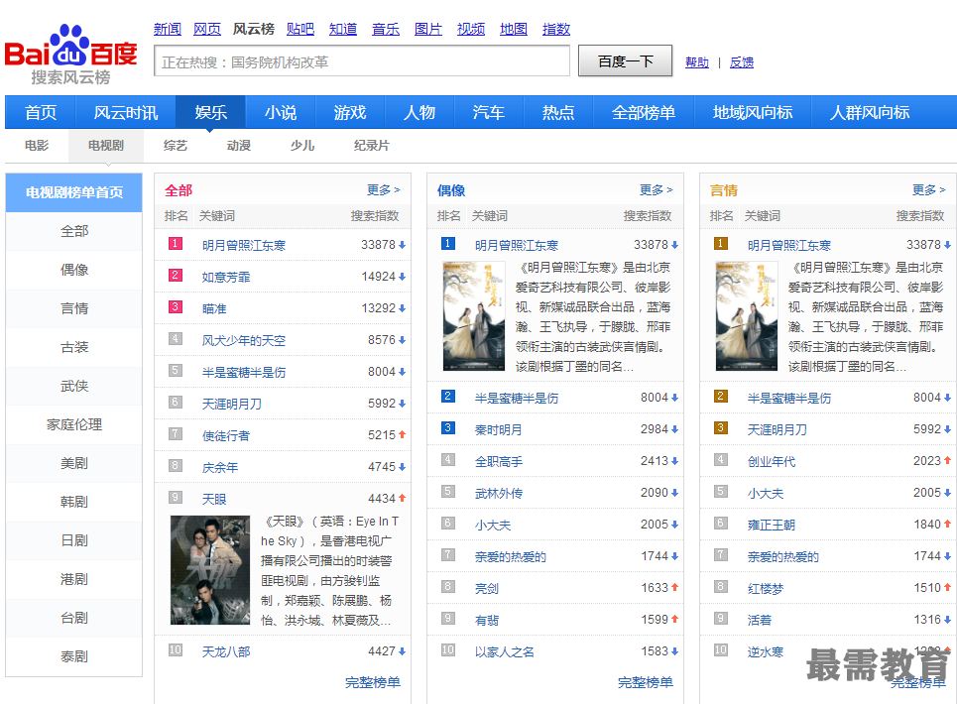Open 汽车 in nav bar
The width and height of the screenshot is (957, 704).
coord(488,112)
